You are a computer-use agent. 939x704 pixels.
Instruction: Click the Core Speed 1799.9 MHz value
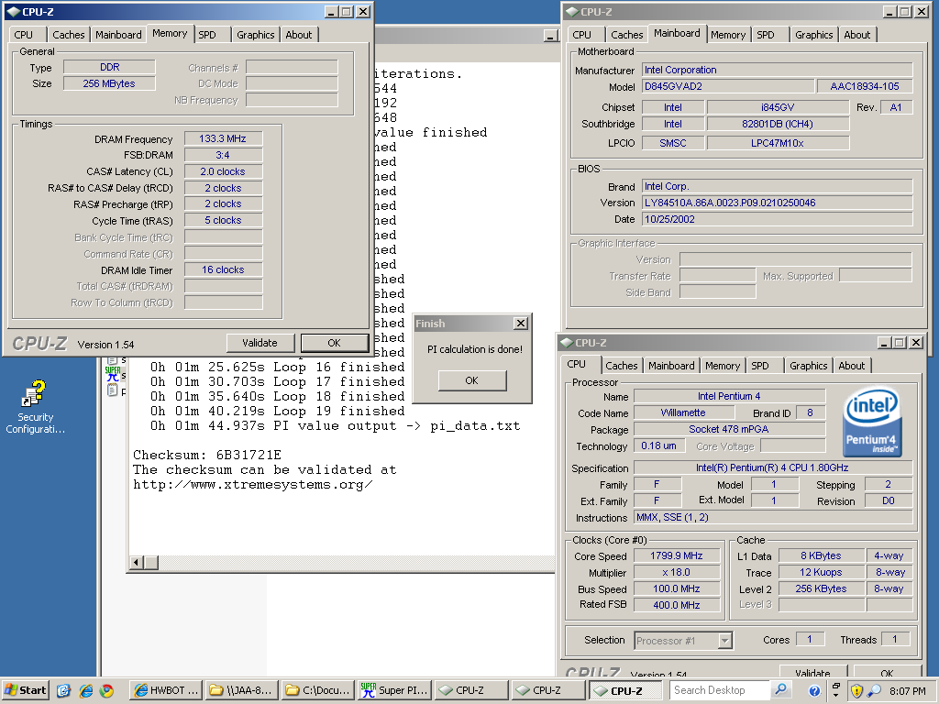tap(677, 556)
